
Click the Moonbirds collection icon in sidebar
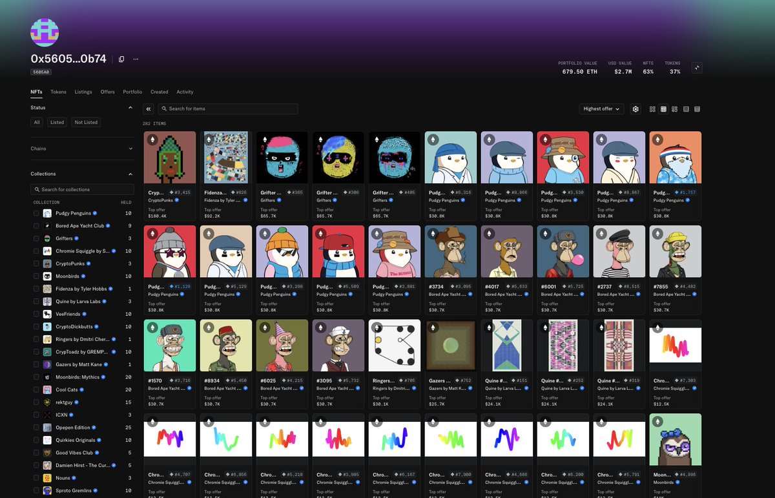(x=47, y=276)
